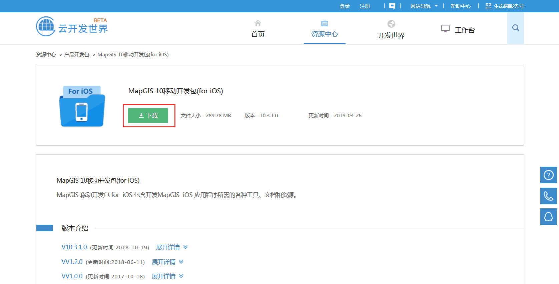This screenshot has width=559, height=284.
Task: Click 登录 in the top bar
Action: pos(345,6)
